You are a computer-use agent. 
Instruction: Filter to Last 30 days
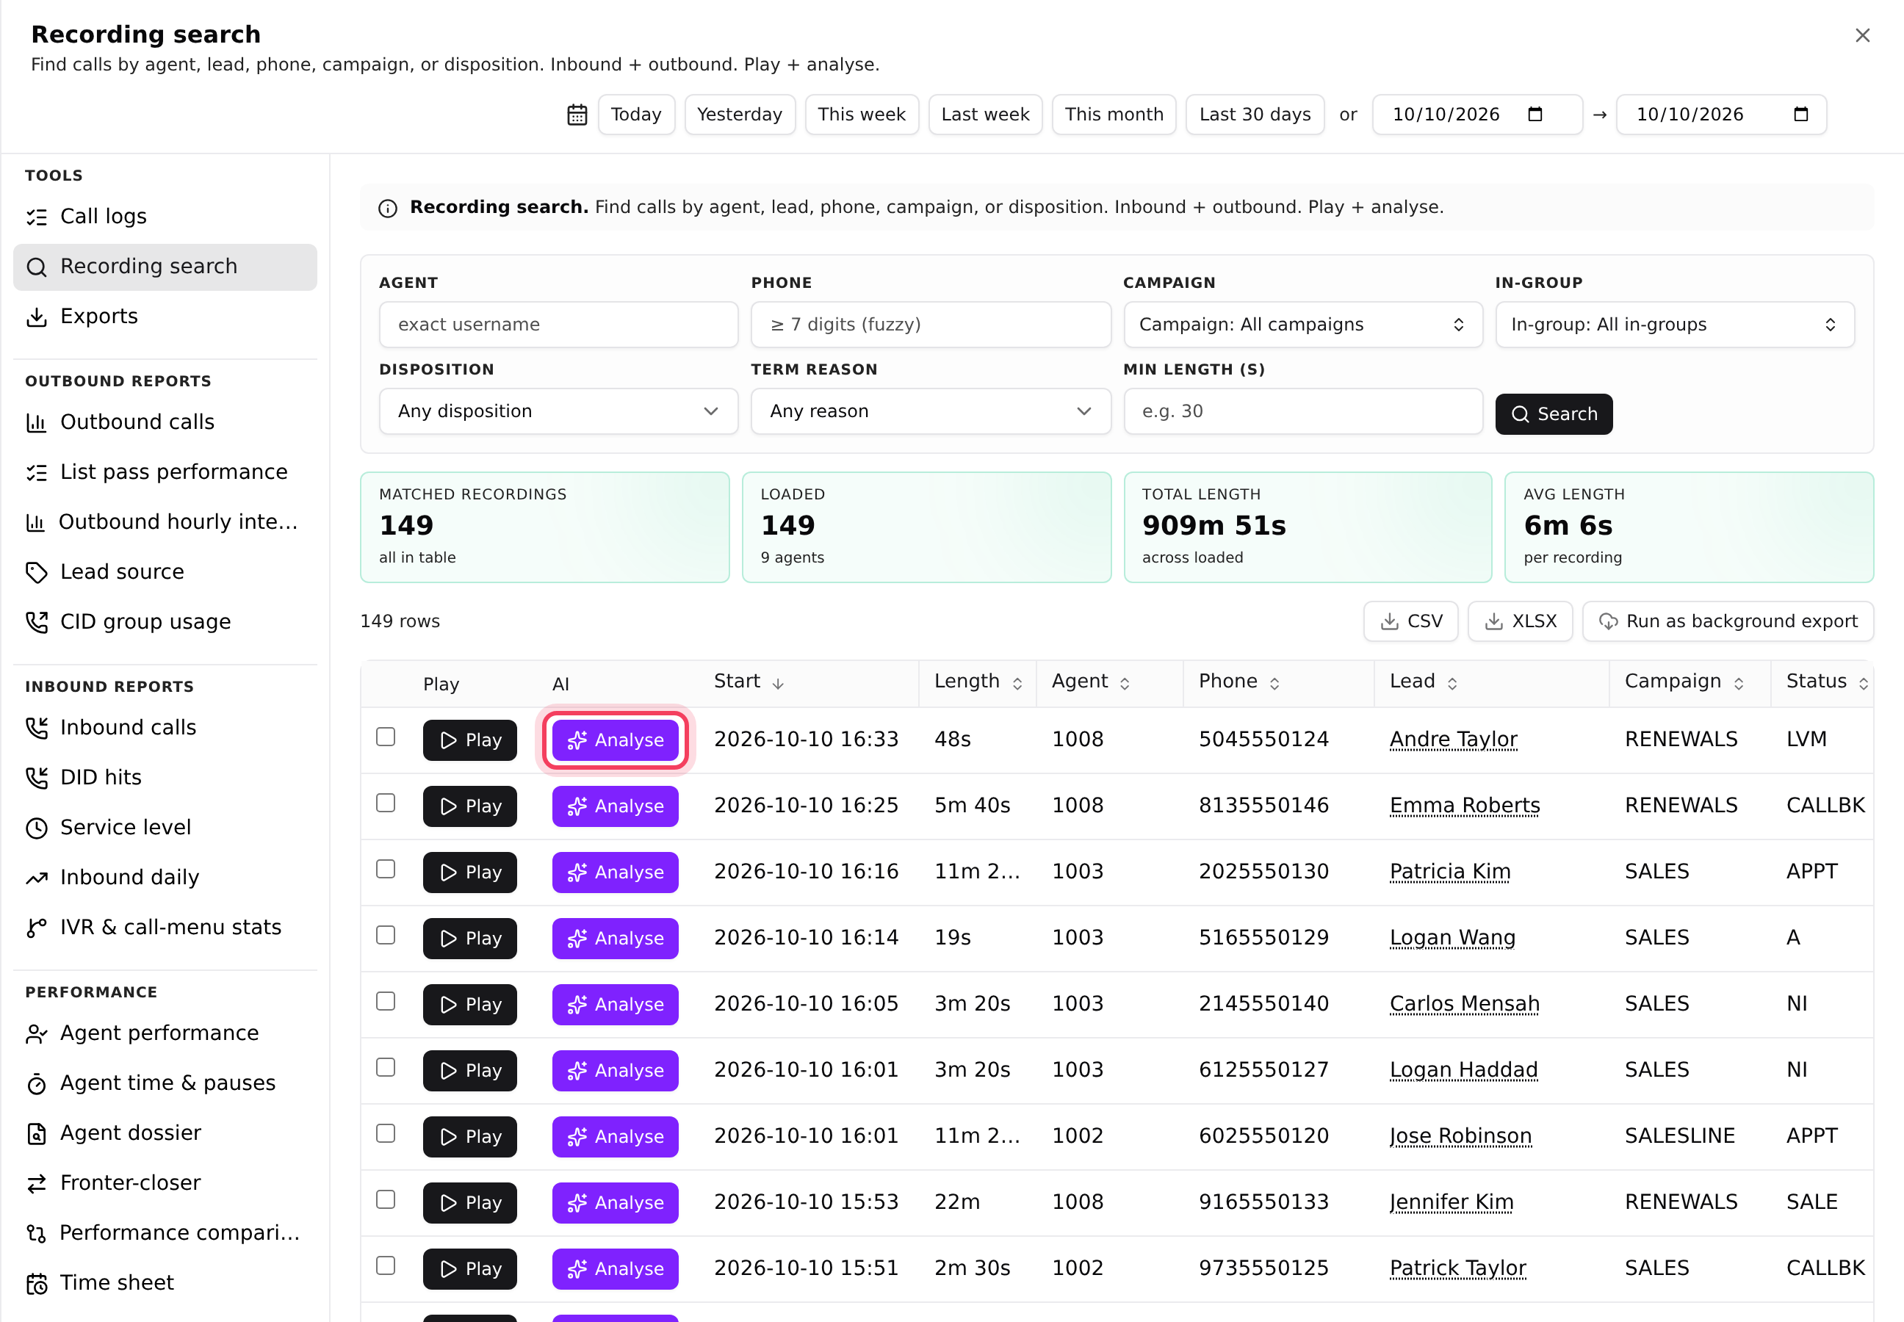(1255, 115)
